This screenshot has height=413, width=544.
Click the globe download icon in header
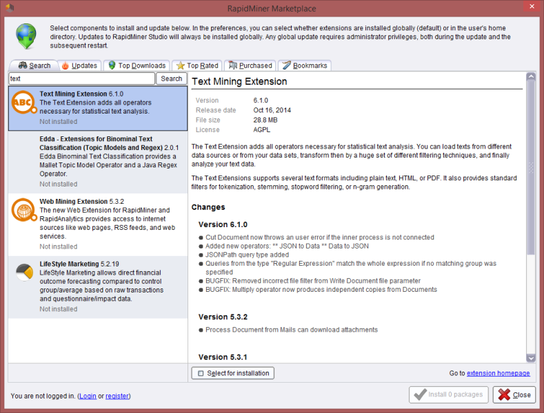pyautogui.click(x=26, y=36)
